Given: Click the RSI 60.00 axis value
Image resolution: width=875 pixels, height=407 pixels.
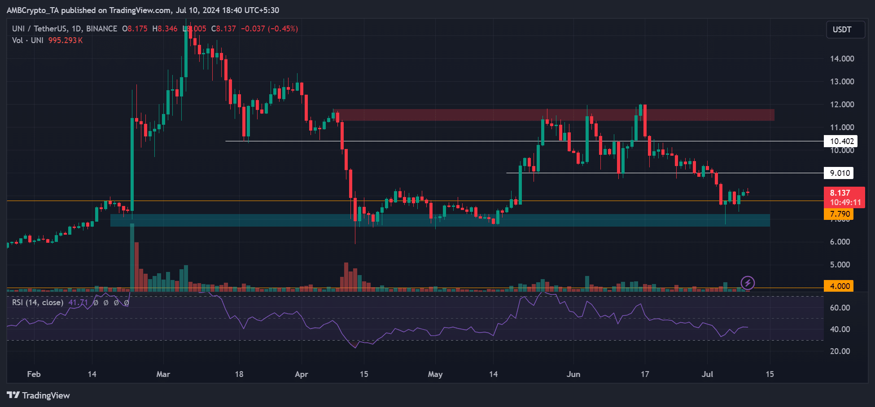Looking at the screenshot, I should pyautogui.click(x=840, y=308).
